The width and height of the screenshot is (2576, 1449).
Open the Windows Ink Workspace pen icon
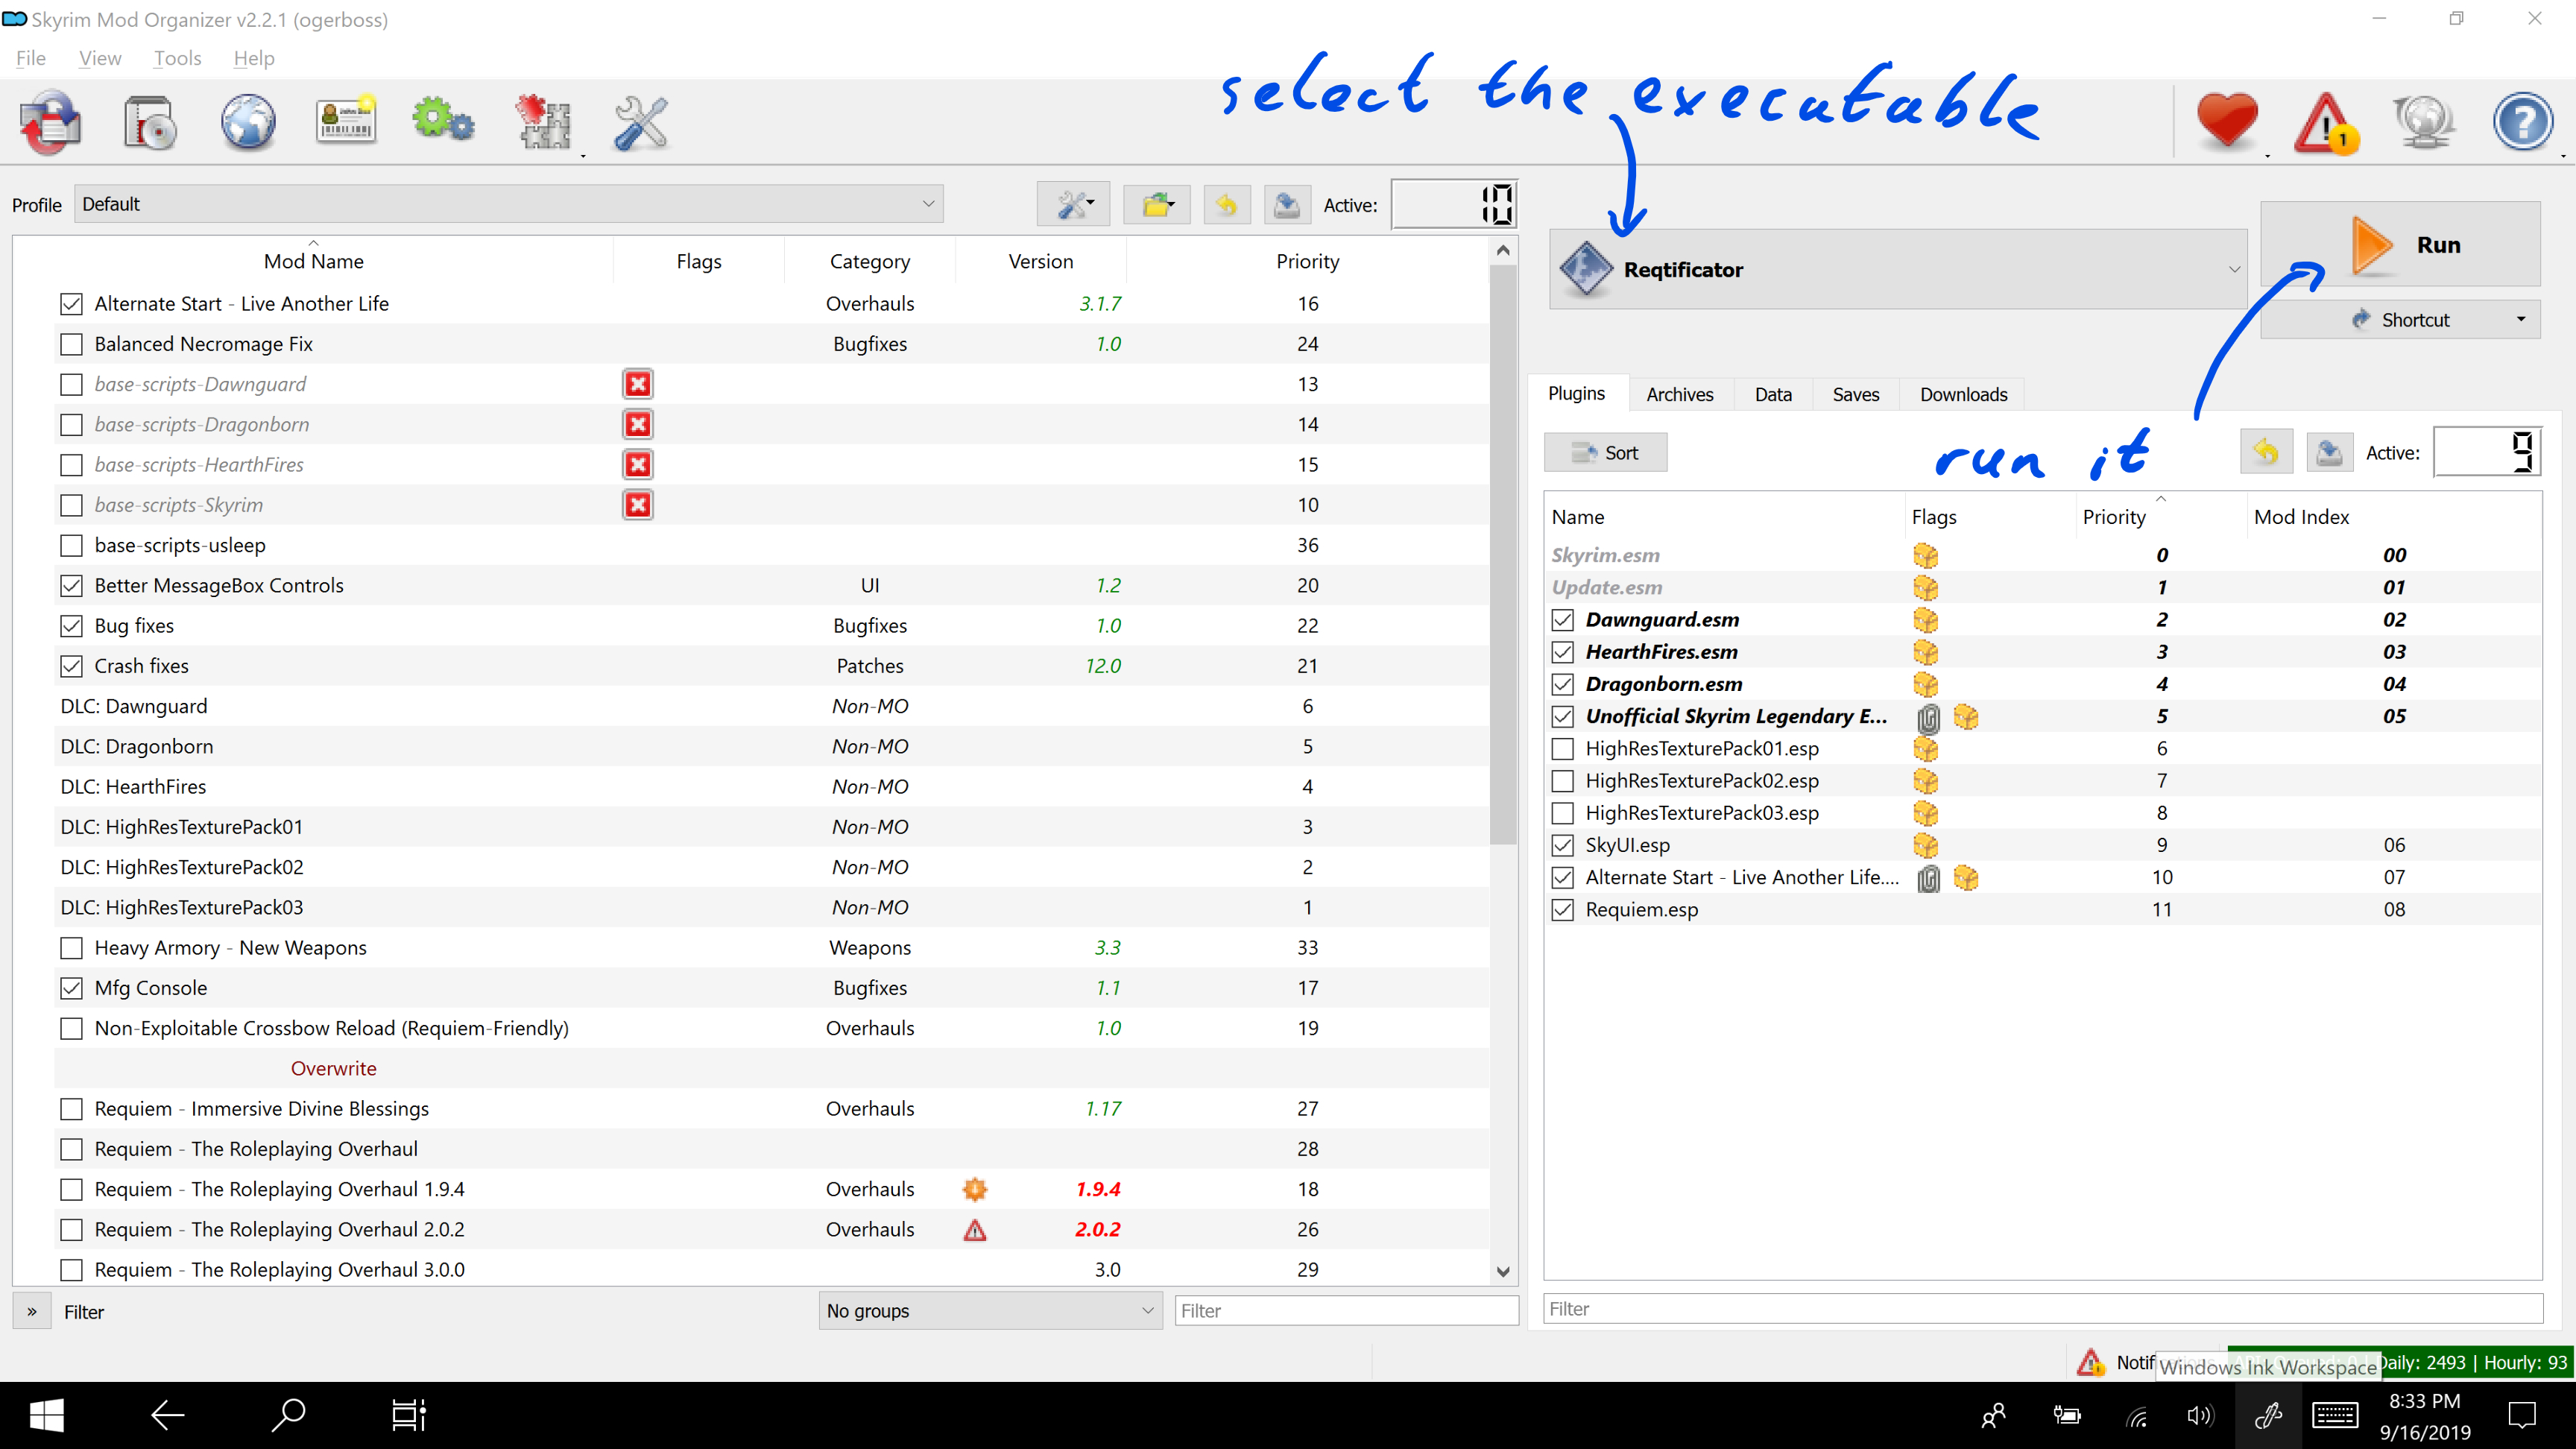coord(2268,1415)
